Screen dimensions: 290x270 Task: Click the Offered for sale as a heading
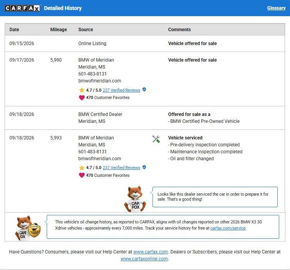189,114
